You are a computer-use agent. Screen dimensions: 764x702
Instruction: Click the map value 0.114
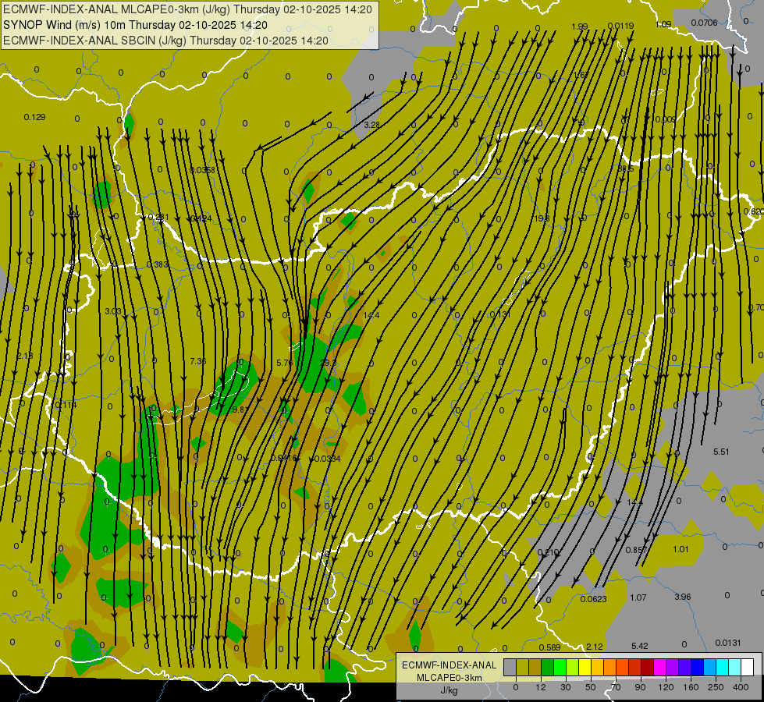66,405
